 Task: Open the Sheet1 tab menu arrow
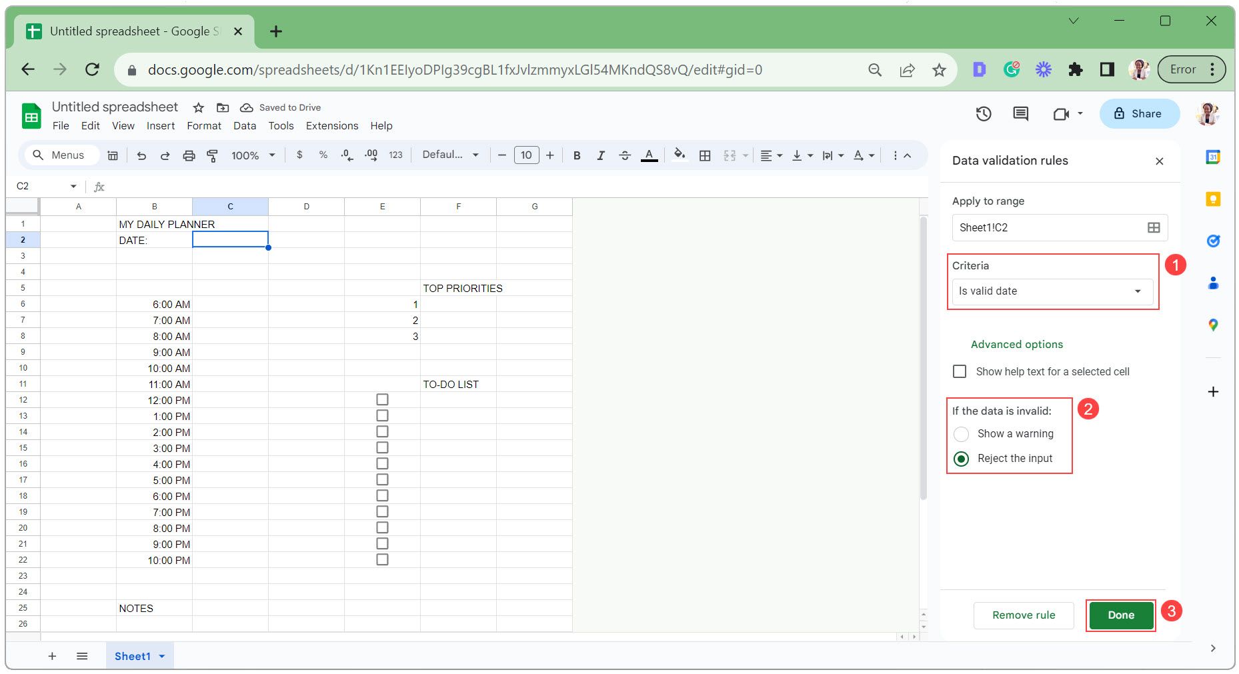160,655
